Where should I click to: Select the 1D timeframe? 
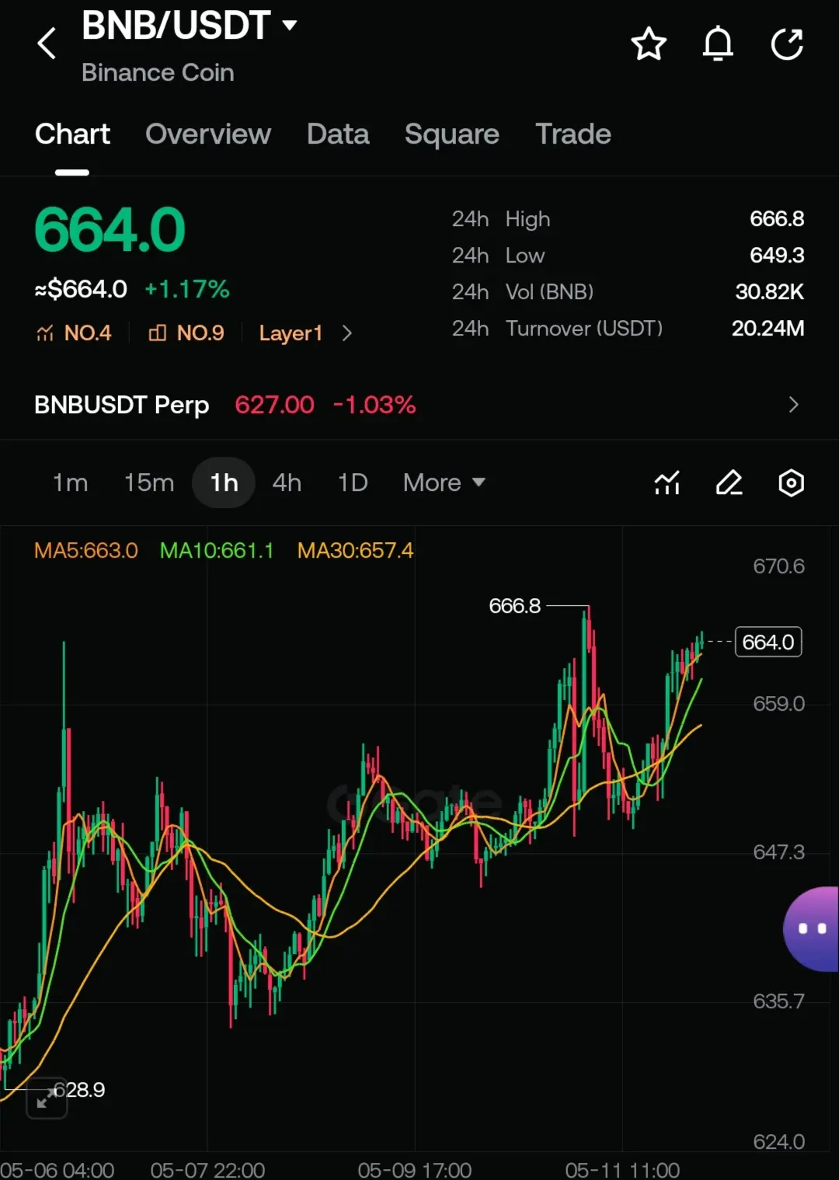(x=353, y=482)
